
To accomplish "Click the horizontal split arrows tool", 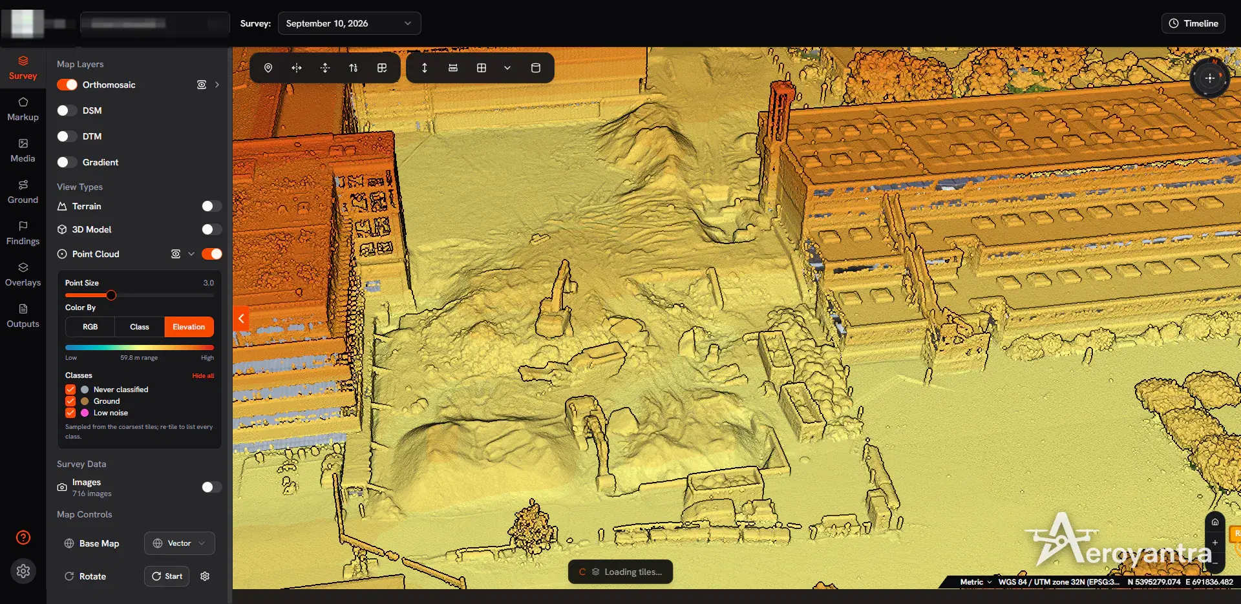I will point(297,68).
